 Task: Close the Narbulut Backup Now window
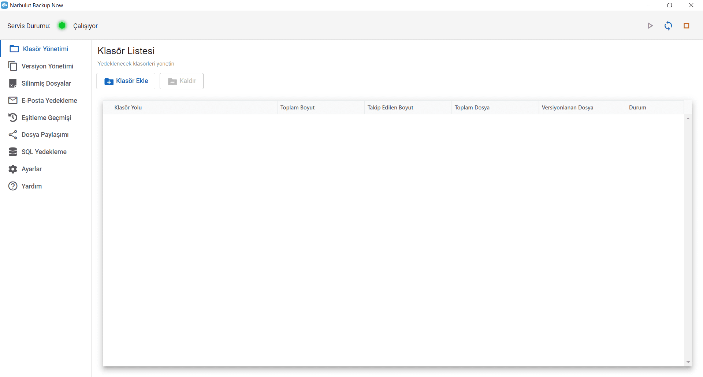pos(691,5)
